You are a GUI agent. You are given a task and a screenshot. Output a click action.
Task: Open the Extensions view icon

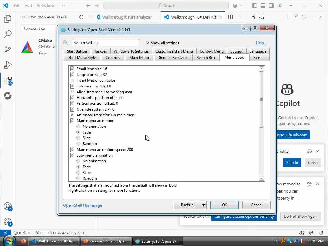pos(8,80)
